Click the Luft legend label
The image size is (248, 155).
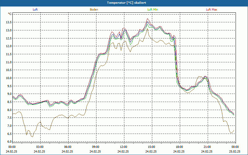[35, 10]
